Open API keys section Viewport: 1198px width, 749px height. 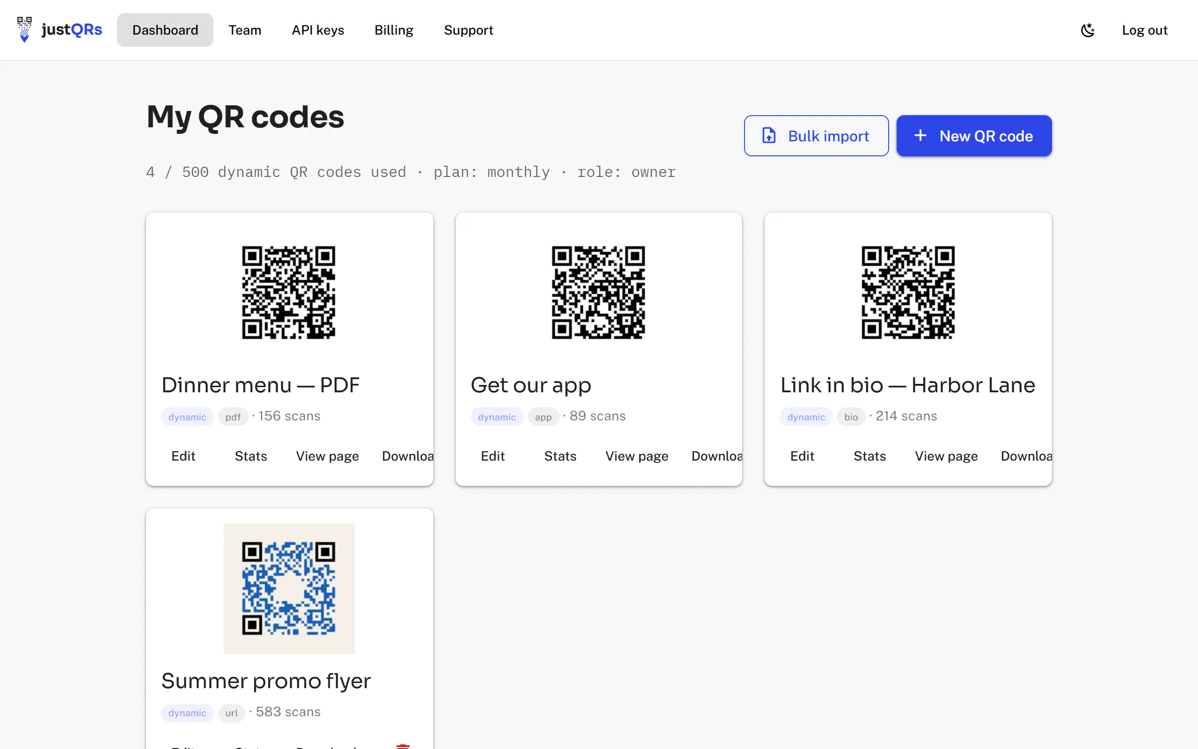[x=318, y=30]
